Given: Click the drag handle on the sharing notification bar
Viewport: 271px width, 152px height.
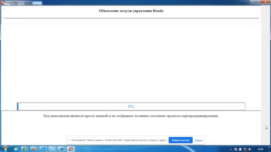Looking at the screenshot, I should tap(69, 140).
